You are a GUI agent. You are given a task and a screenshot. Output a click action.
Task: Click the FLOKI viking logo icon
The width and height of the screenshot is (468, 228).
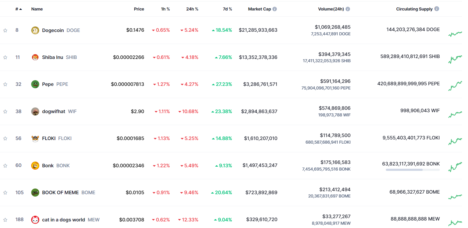tap(35, 139)
